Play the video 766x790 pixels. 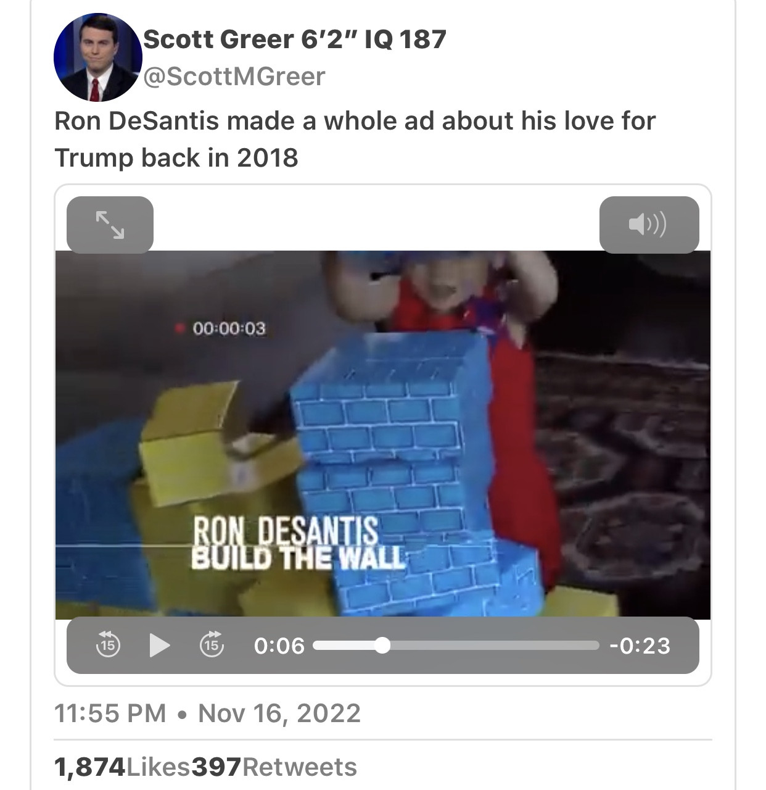pyautogui.click(x=160, y=646)
